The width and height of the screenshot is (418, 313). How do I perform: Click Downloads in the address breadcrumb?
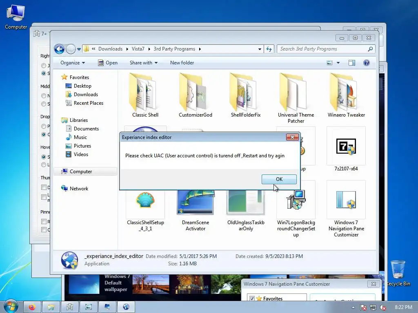click(110, 49)
